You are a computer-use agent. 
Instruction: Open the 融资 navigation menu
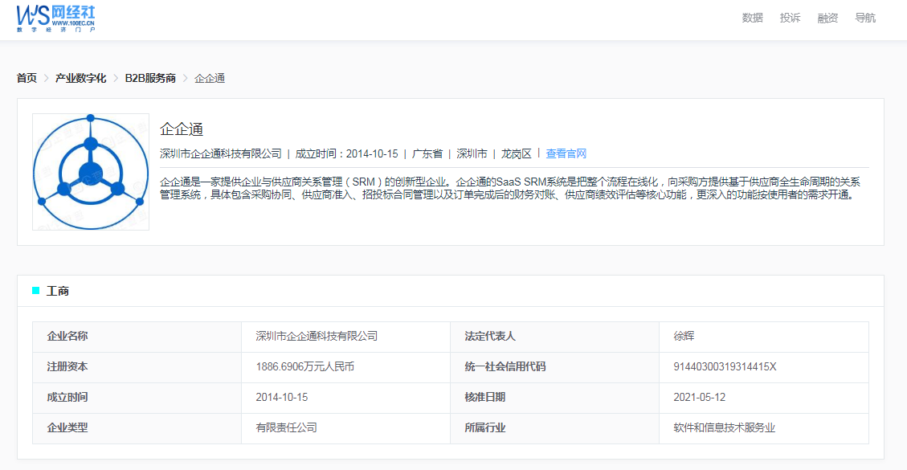coord(827,18)
